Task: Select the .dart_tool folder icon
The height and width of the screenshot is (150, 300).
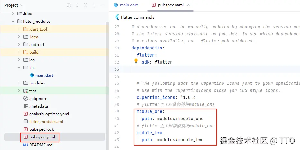Action: point(25,29)
